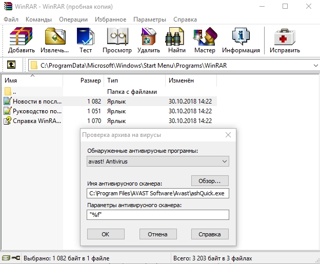Show the Информация info icon
Image resolution: width=320 pixels, height=264 pixels.
click(x=241, y=36)
